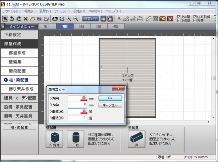This screenshot has width=218, height=162.
Task: Switch to the 2階 floor tab
Action: [x=81, y=26]
